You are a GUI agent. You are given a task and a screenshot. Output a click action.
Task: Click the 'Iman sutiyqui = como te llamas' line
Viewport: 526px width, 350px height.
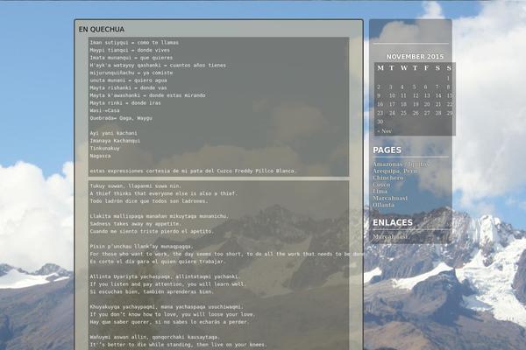[x=134, y=43]
